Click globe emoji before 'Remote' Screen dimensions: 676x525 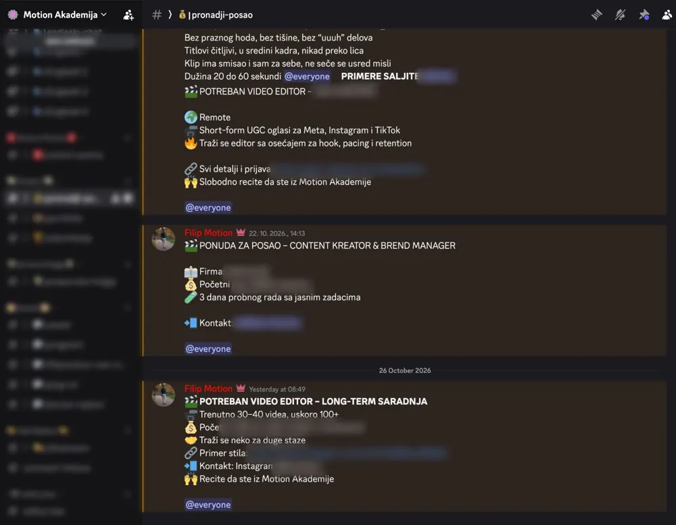click(x=191, y=118)
